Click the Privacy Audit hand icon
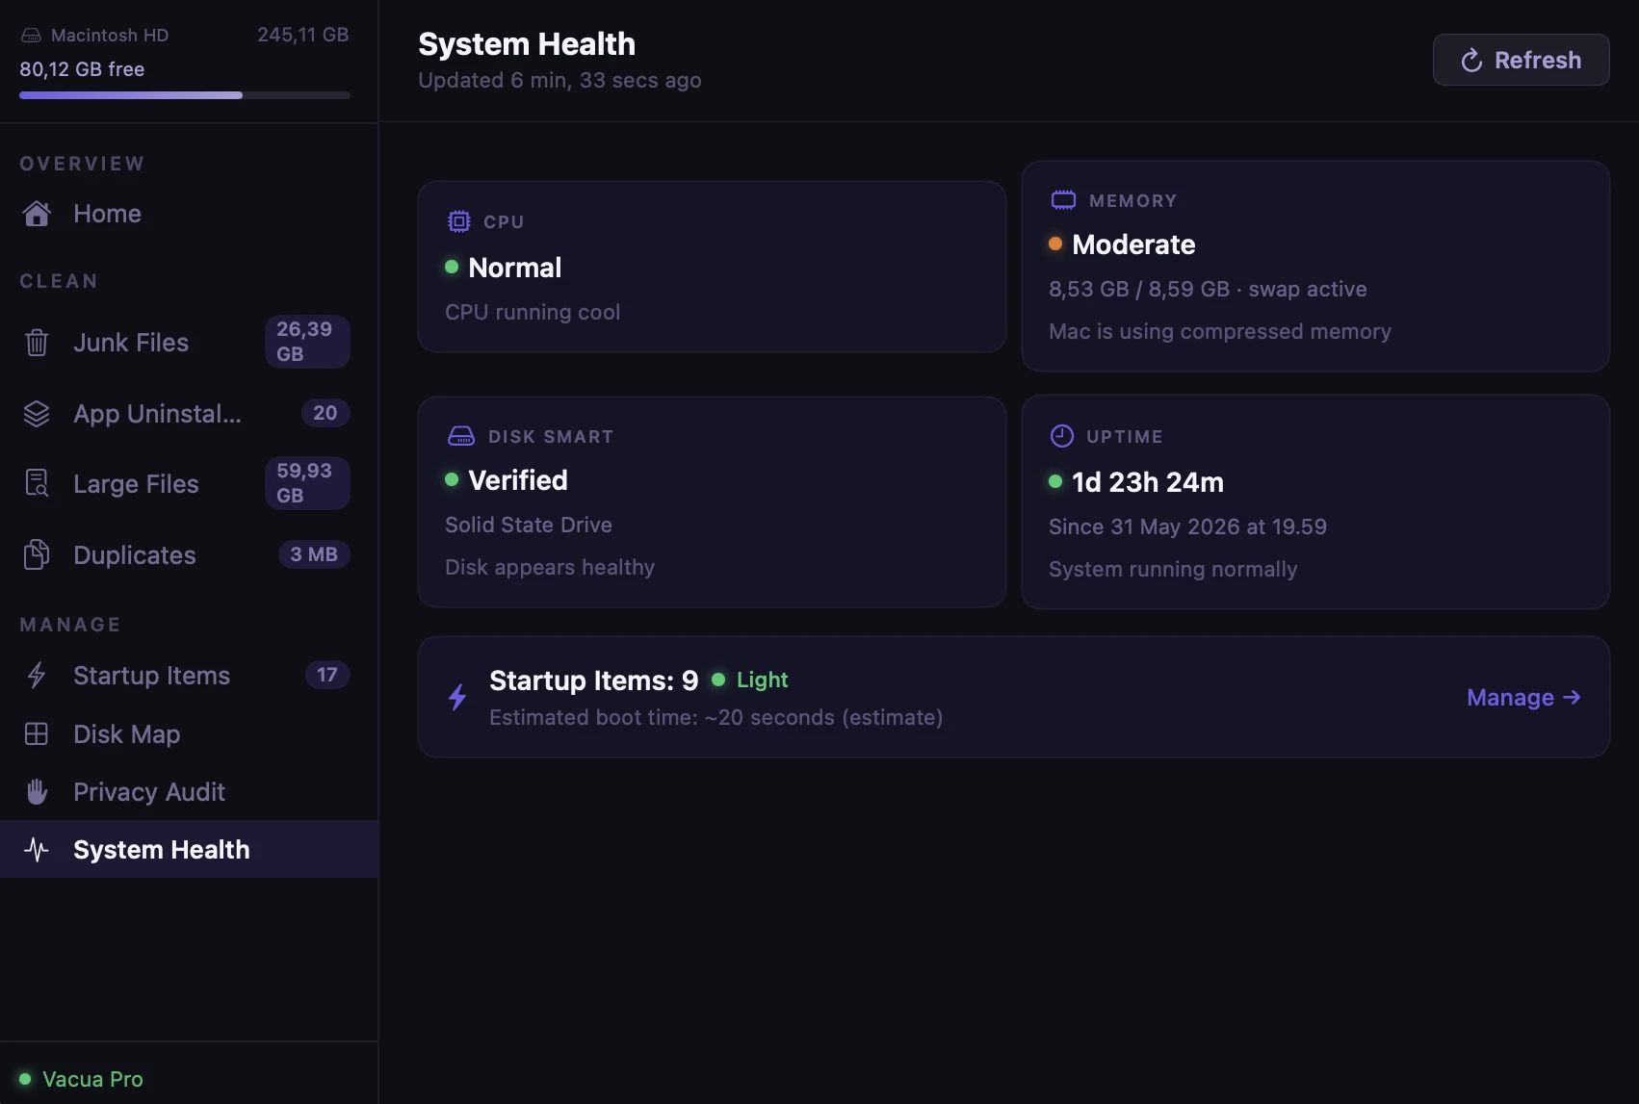This screenshot has width=1639, height=1104. (37, 791)
